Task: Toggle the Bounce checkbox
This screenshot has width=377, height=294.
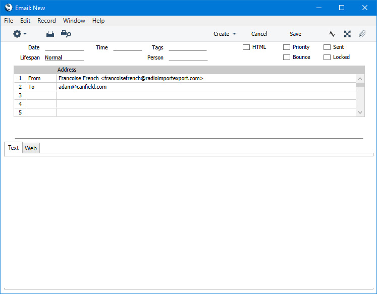Action: [x=287, y=57]
